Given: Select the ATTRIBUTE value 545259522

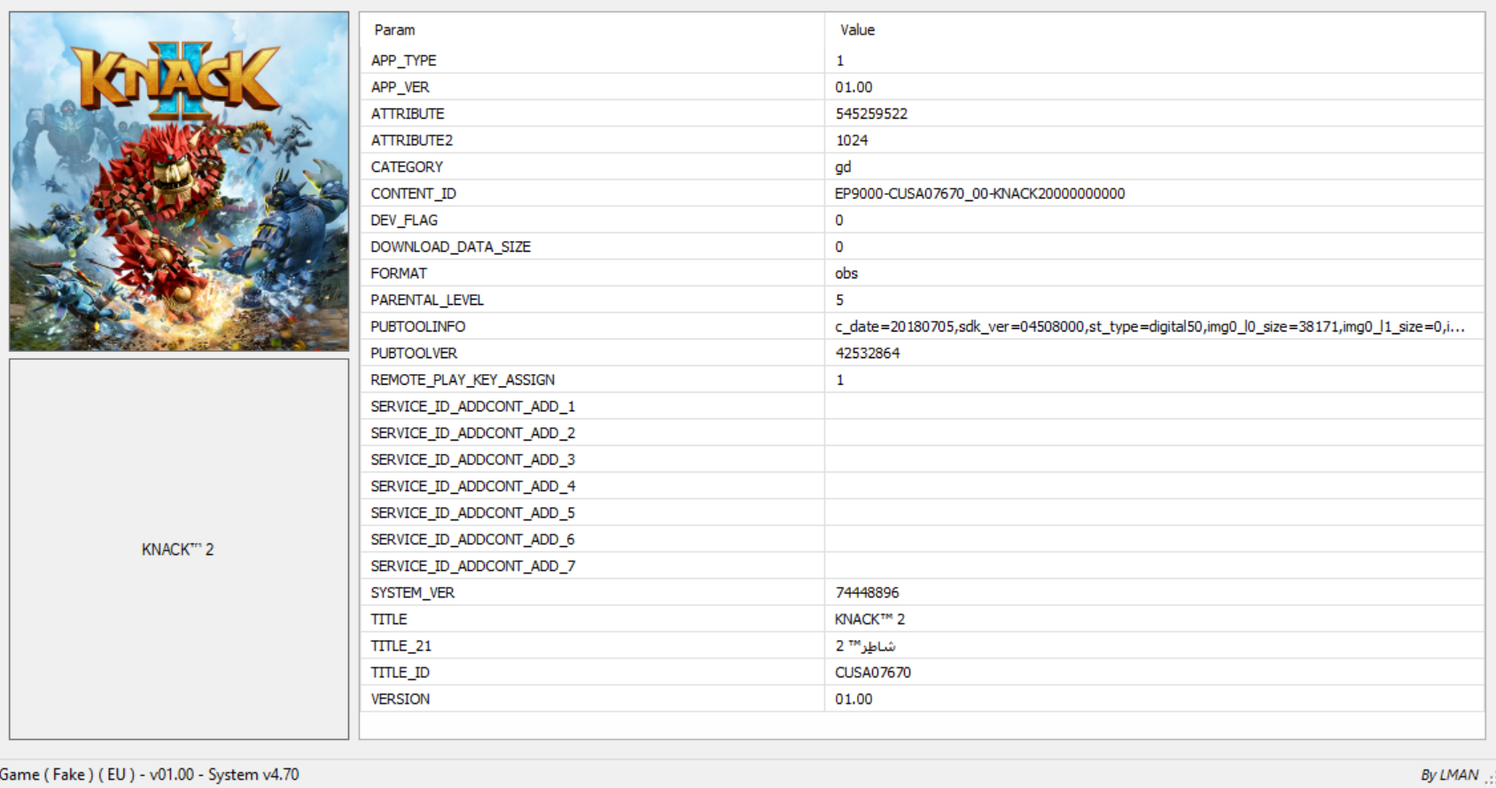Looking at the screenshot, I should coord(871,113).
